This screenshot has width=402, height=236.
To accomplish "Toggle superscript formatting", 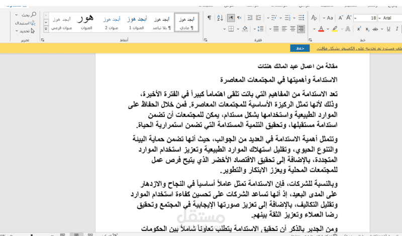I will (x=359, y=29).
